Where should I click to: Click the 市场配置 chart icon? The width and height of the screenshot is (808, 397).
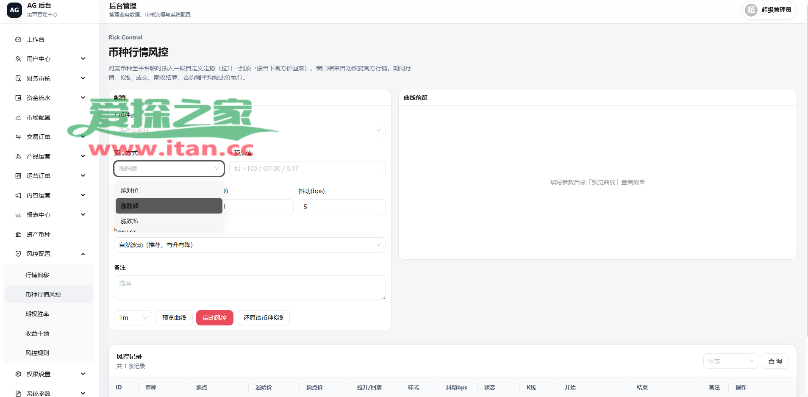coord(18,117)
